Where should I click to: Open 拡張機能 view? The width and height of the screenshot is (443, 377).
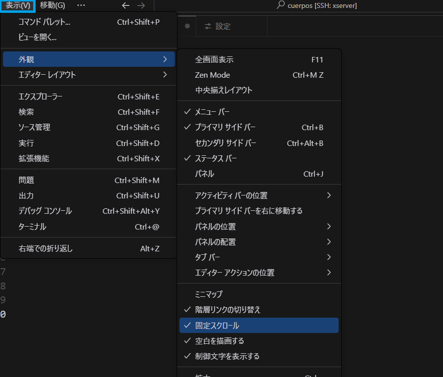[x=89, y=158]
